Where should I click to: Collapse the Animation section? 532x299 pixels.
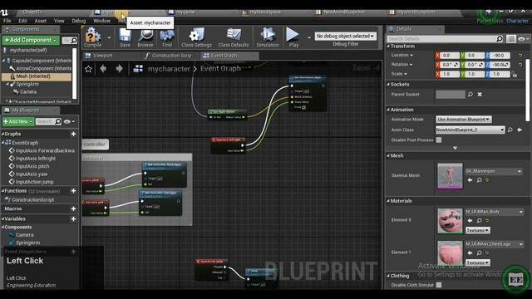pos(388,110)
